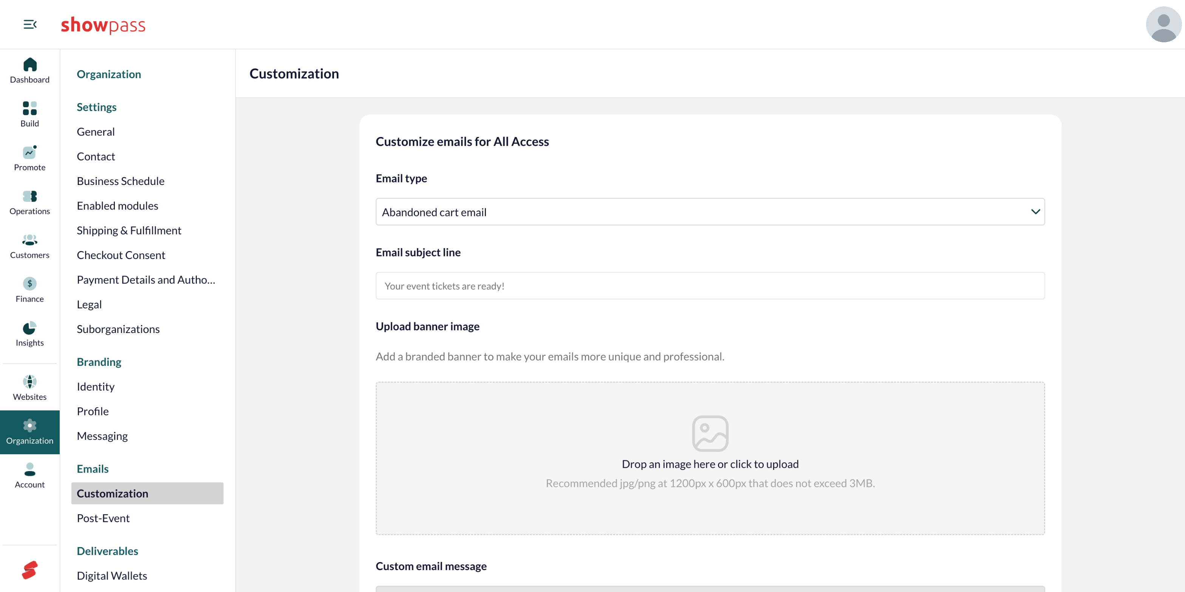Open the Insights pie chart icon
The height and width of the screenshot is (592, 1185).
(x=30, y=327)
